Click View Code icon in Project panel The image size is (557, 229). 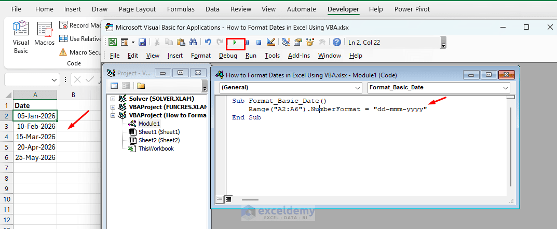(114, 86)
